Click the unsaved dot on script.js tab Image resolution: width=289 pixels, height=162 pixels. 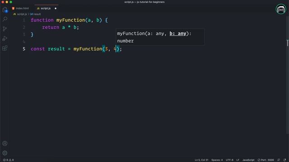click(x=56, y=9)
